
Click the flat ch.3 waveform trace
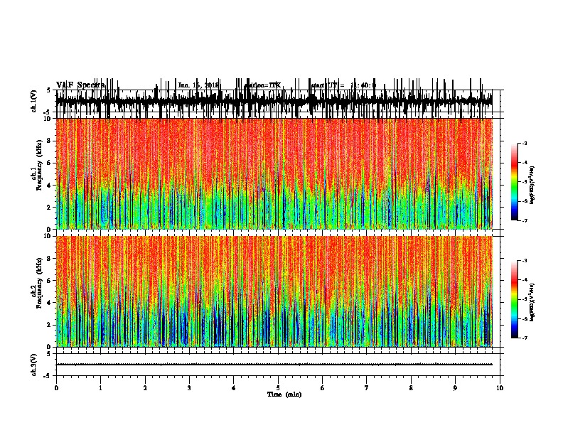coord(274,365)
